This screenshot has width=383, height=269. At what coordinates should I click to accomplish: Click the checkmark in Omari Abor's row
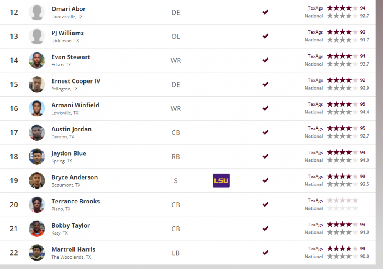265,12
